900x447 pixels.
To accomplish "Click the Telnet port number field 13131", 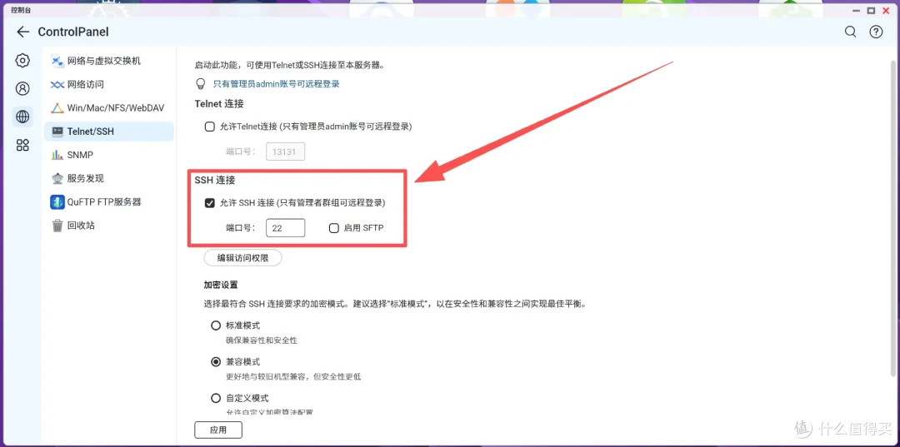I will (285, 151).
